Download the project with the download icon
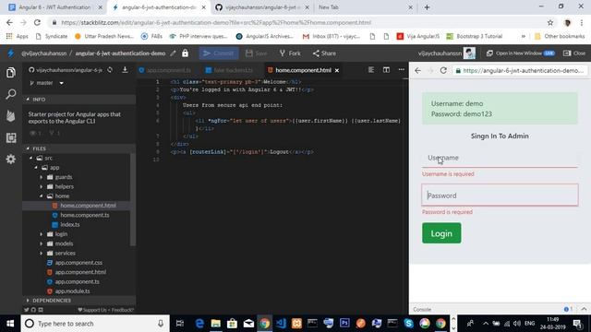Screen dimensions: 591x332 125,70
